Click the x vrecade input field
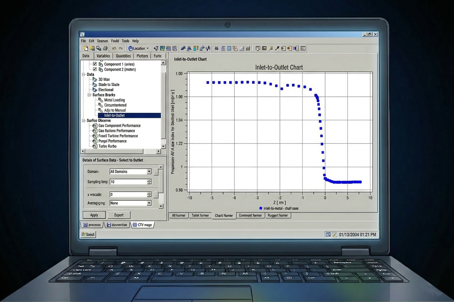 (x=128, y=195)
